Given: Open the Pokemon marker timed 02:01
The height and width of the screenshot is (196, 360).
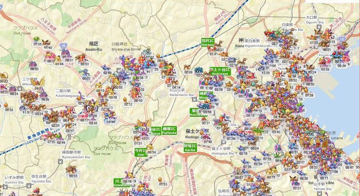Looking at the screenshot, I should [297, 186].
